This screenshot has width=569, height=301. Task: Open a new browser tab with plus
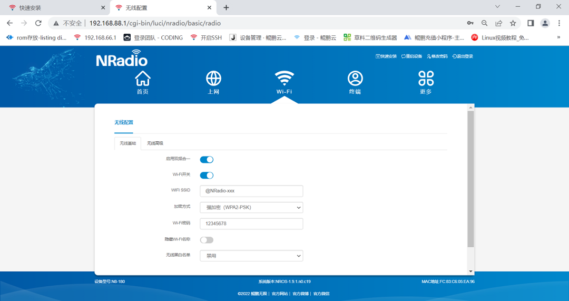(226, 7)
